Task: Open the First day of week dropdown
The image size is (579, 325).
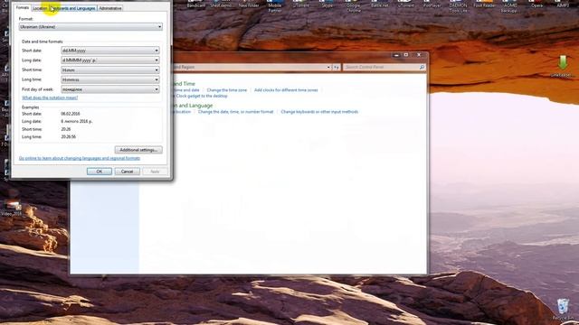Action: tap(110, 89)
